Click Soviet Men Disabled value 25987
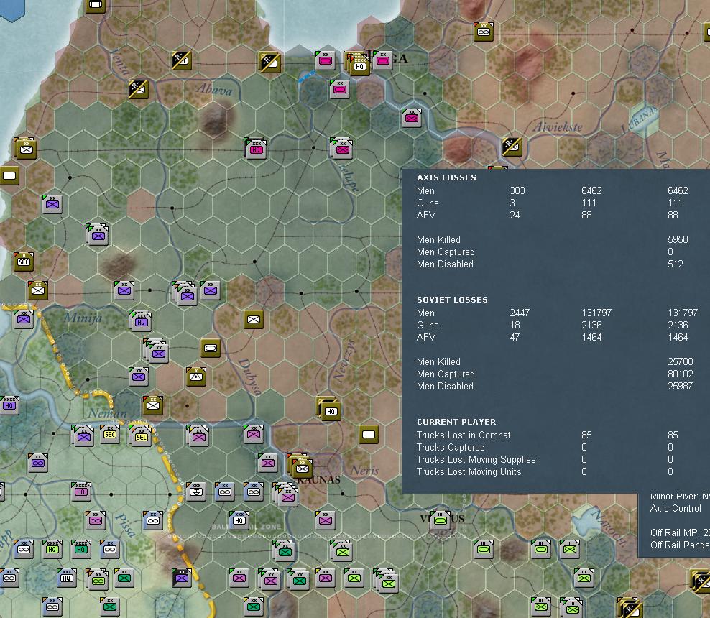 tap(680, 386)
